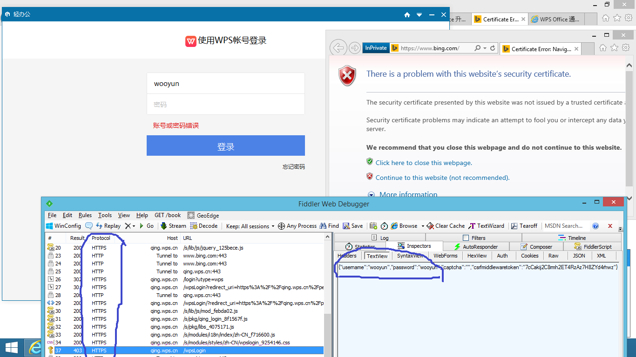The width and height of the screenshot is (636, 357).
Task: Click the settings gear in InPrivate browser
Action: tap(626, 47)
